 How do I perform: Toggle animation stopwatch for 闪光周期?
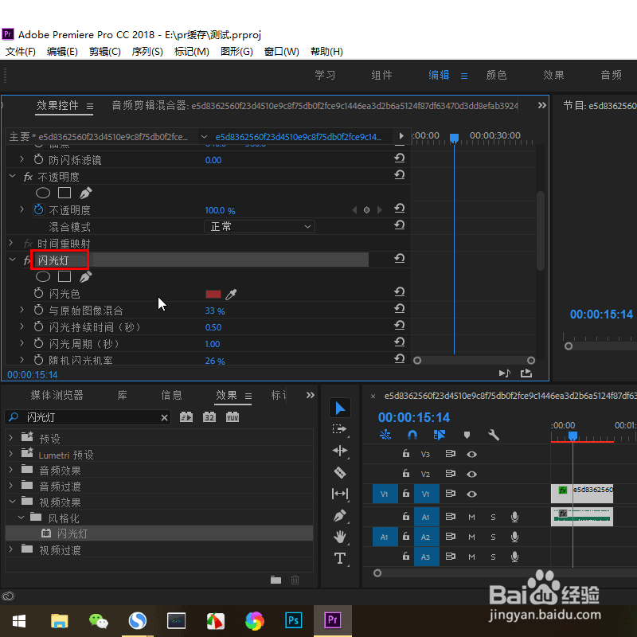(38, 343)
